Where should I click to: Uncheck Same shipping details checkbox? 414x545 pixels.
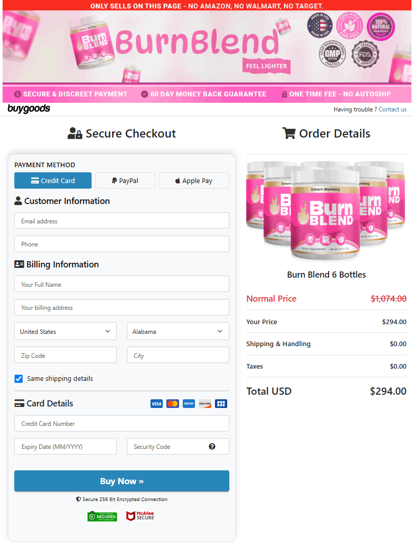tap(19, 378)
